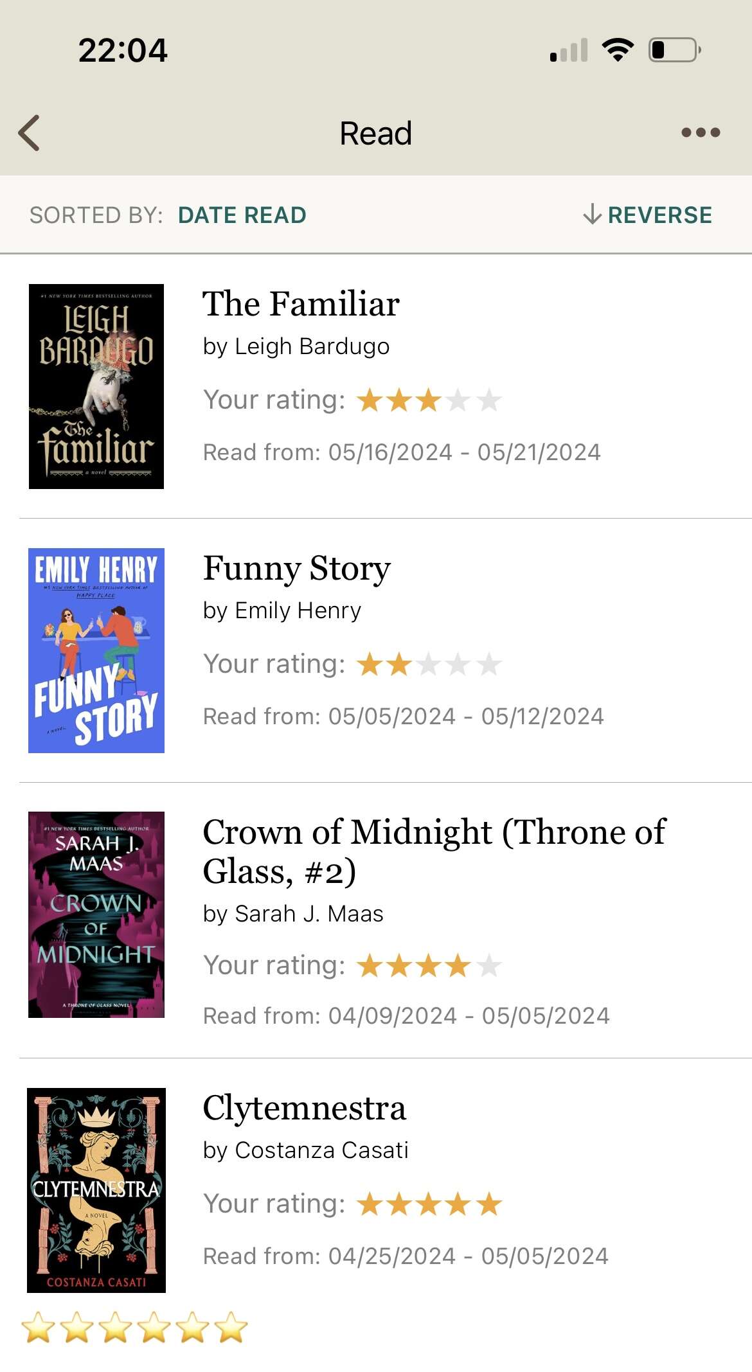Tap the Clytemnestra book cover
Viewport: 752px width, 1372px height.
96,1190
